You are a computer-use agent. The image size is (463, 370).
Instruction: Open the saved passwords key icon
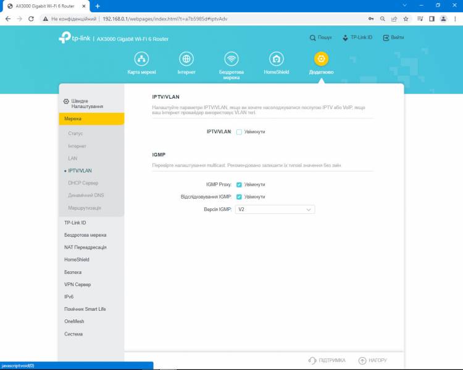371,19
